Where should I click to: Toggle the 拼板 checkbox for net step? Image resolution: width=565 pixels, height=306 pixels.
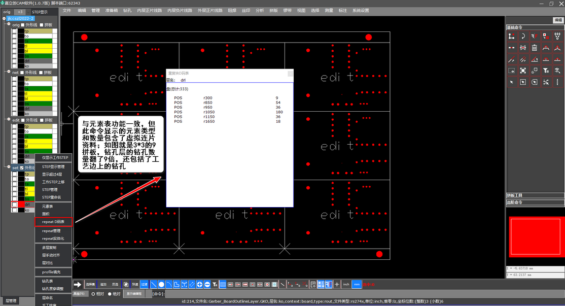(x=41, y=73)
